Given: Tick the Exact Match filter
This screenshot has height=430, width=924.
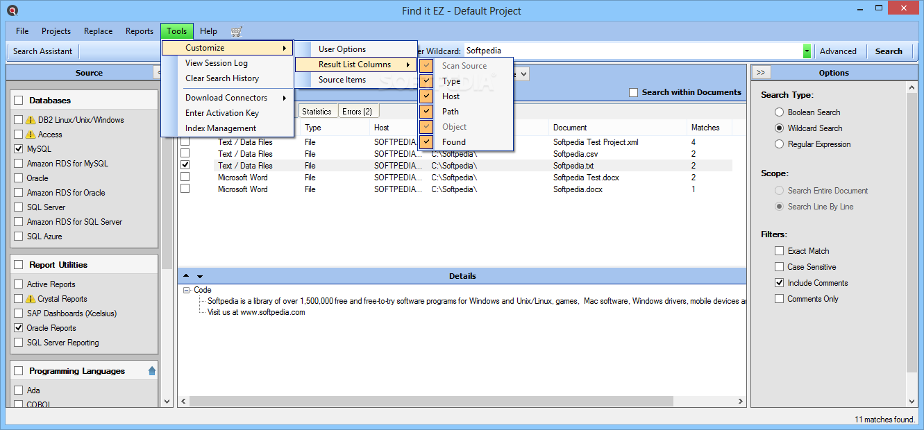Looking at the screenshot, I should pyautogui.click(x=780, y=251).
